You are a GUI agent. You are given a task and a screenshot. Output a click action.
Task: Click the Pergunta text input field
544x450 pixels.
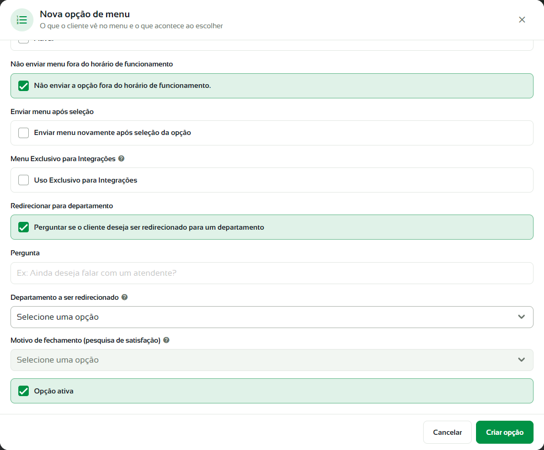point(271,273)
